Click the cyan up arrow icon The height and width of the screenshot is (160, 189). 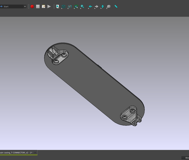pyautogui.click(x=102, y=7)
